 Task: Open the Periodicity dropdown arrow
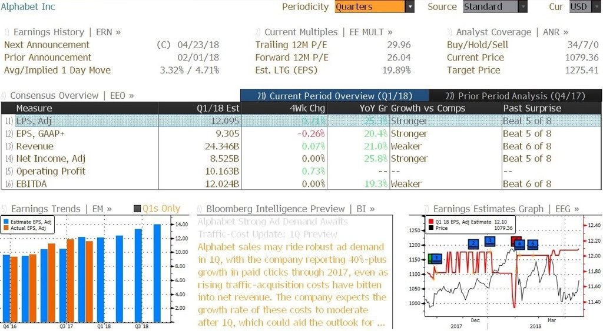pos(410,7)
